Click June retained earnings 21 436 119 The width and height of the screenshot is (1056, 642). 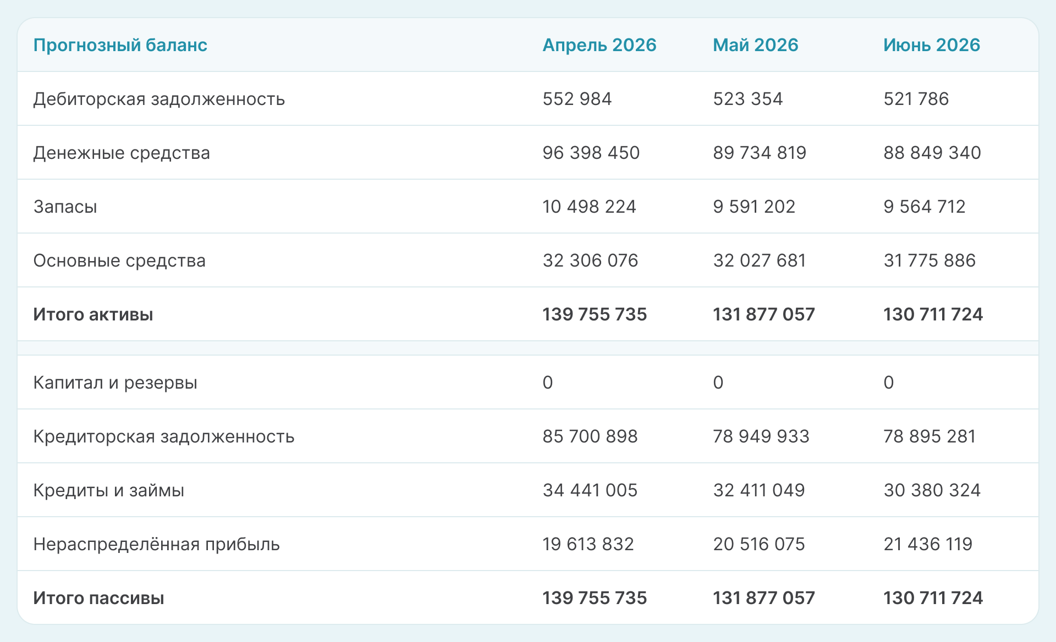927,544
